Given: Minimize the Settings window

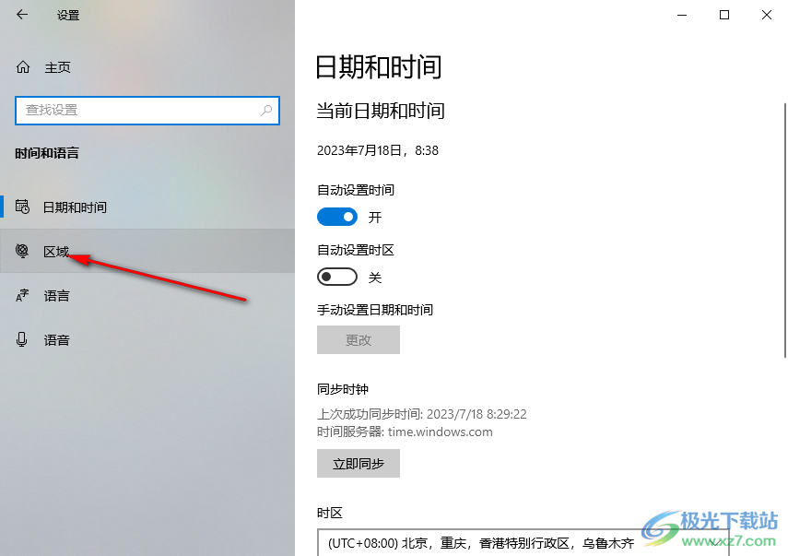Looking at the screenshot, I should (x=682, y=15).
